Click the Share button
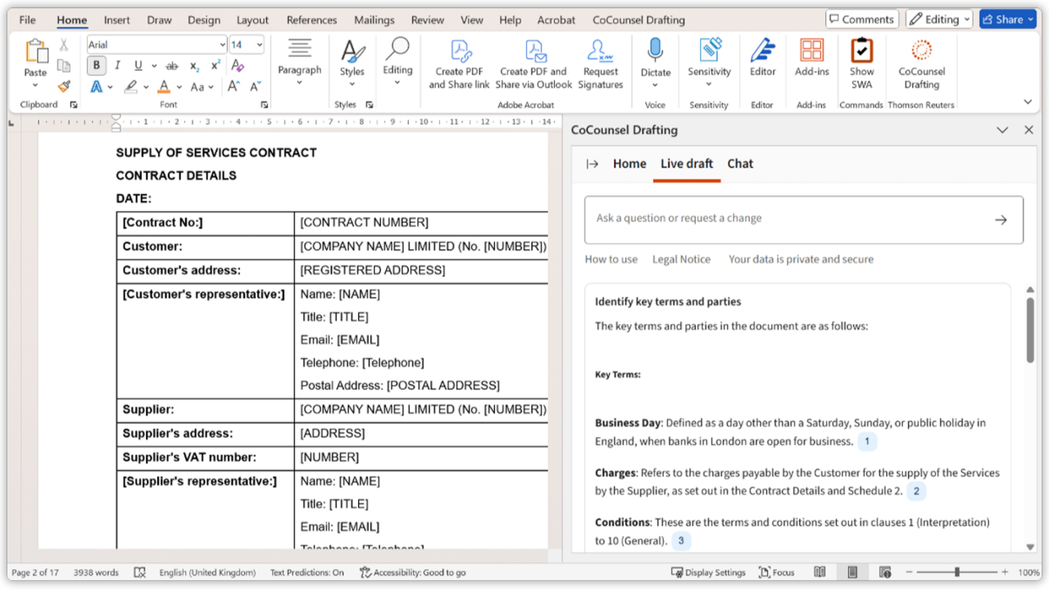 click(1008, 19)
